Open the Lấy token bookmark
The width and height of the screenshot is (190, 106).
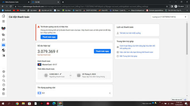click(x=32, y=10)
